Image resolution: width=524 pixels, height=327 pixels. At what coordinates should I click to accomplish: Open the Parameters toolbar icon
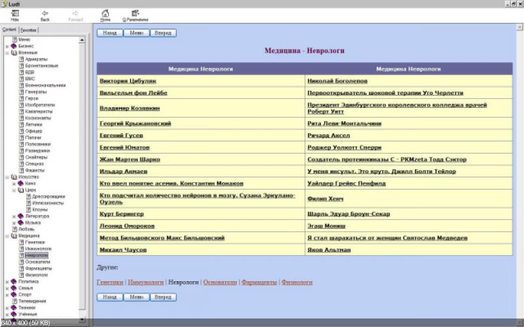tap(135, 13)
